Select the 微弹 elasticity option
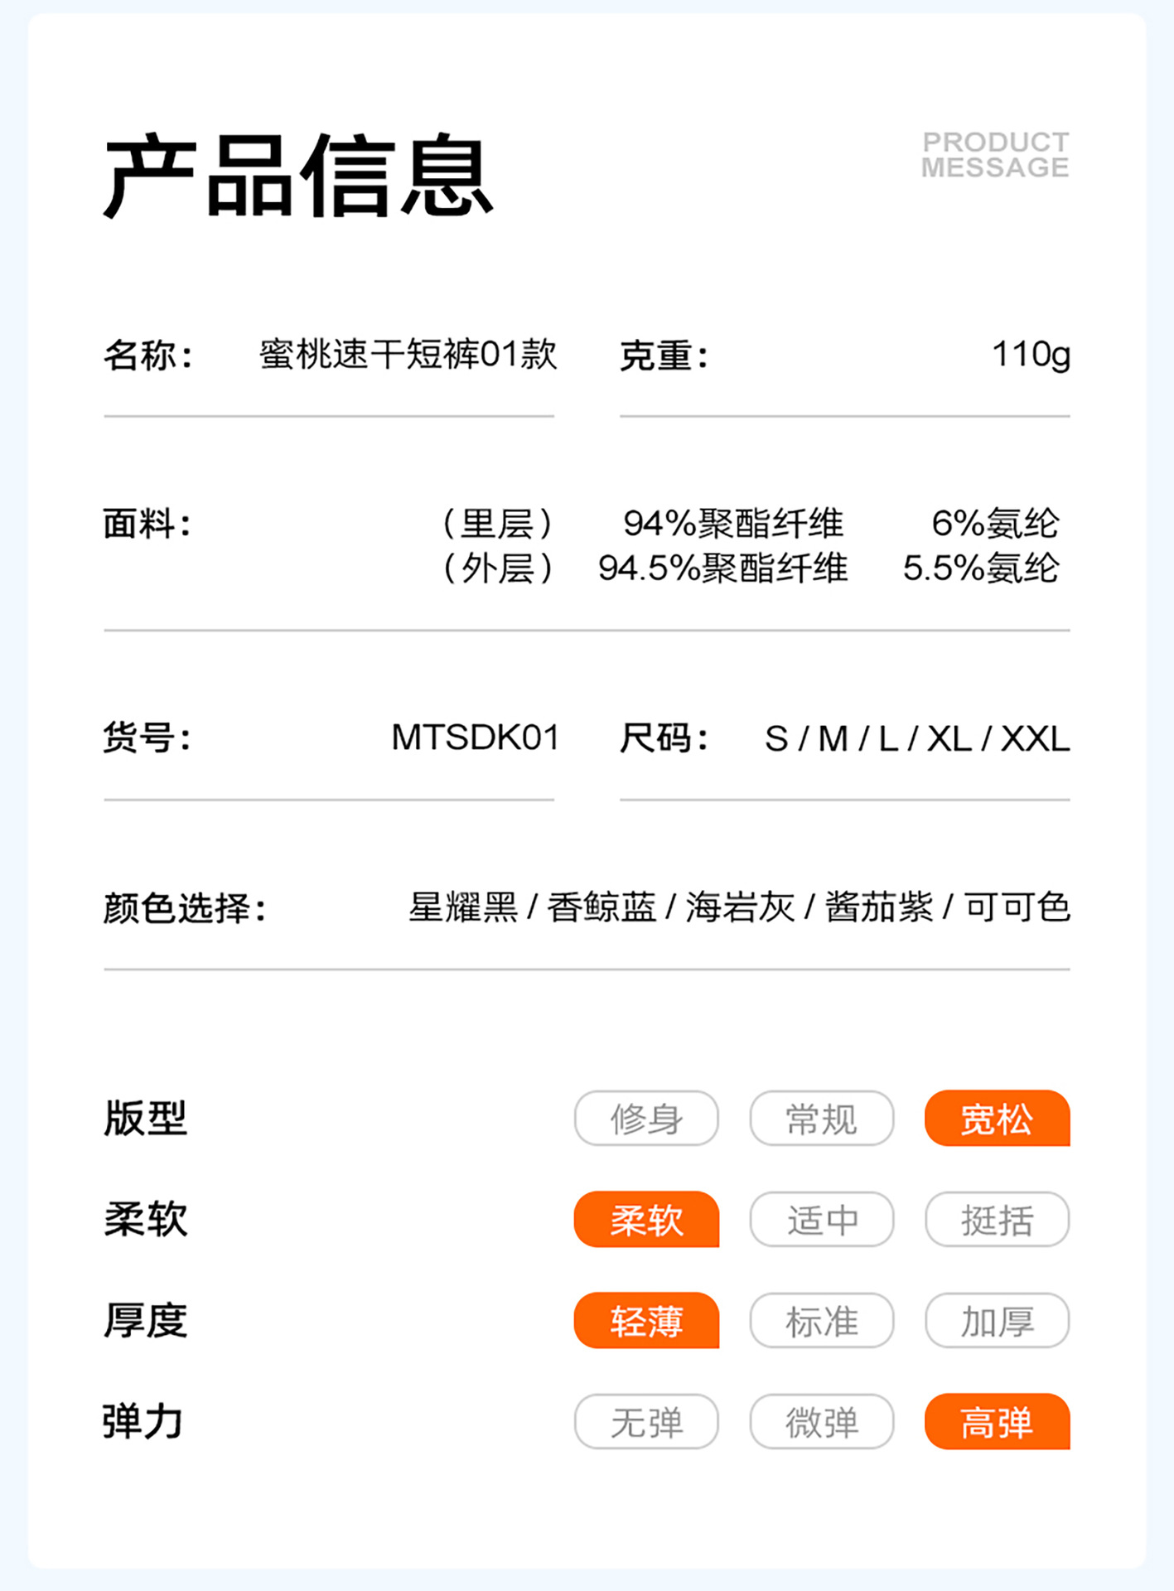The height and width of the screenshot is (1591, 1174). pos(821,1422)
